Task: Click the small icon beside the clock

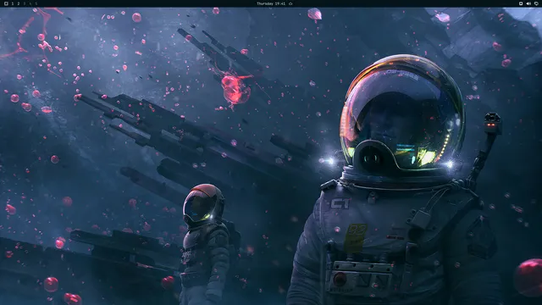Action: click(290, 3)
